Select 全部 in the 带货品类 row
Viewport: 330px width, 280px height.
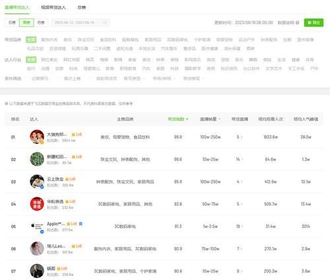31,40
